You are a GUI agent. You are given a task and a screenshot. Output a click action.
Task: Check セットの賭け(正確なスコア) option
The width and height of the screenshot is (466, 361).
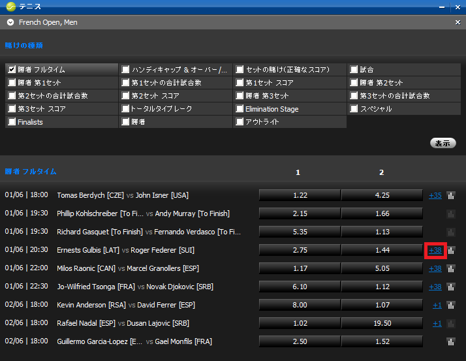240,70
